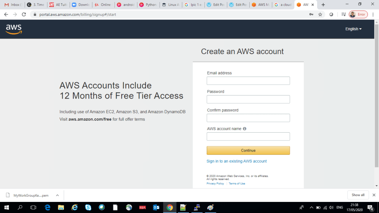Open the Privacy Policy link
The width and height of the screenshot is (379, 213).
(215, 184)
